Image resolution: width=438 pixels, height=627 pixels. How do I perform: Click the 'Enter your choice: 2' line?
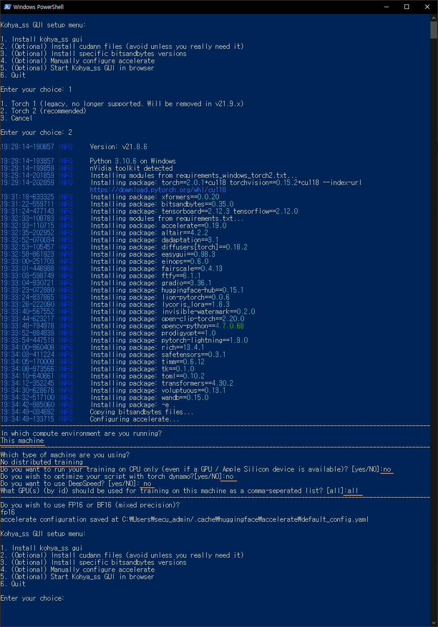(x=36, y=133)
